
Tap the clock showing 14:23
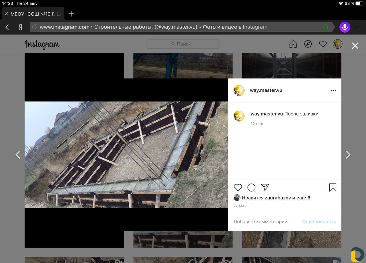7,3
